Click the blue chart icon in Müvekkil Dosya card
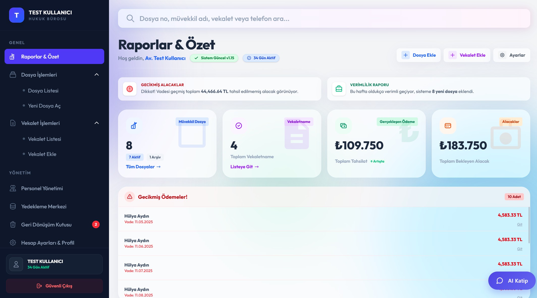Screen dimensions: 537x298 coord(134,125)
